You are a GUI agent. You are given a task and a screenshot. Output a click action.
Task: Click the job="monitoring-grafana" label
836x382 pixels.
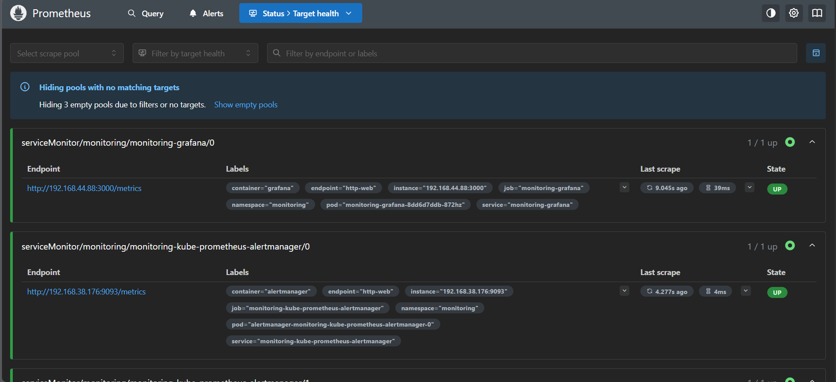tap(544, 188)
